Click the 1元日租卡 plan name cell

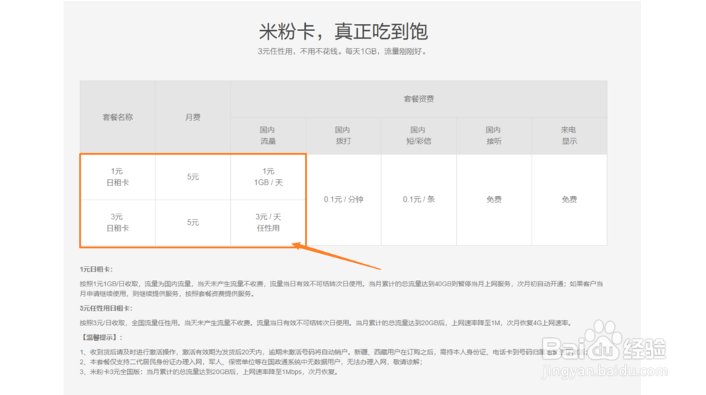coord(117,177)
